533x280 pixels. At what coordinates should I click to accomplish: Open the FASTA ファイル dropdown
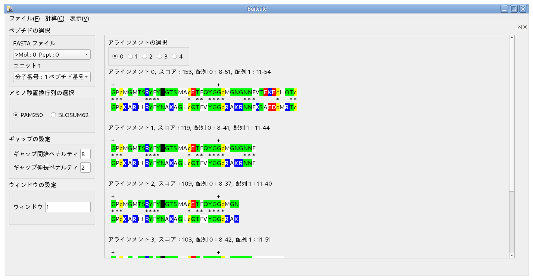[x=52, y=55]
